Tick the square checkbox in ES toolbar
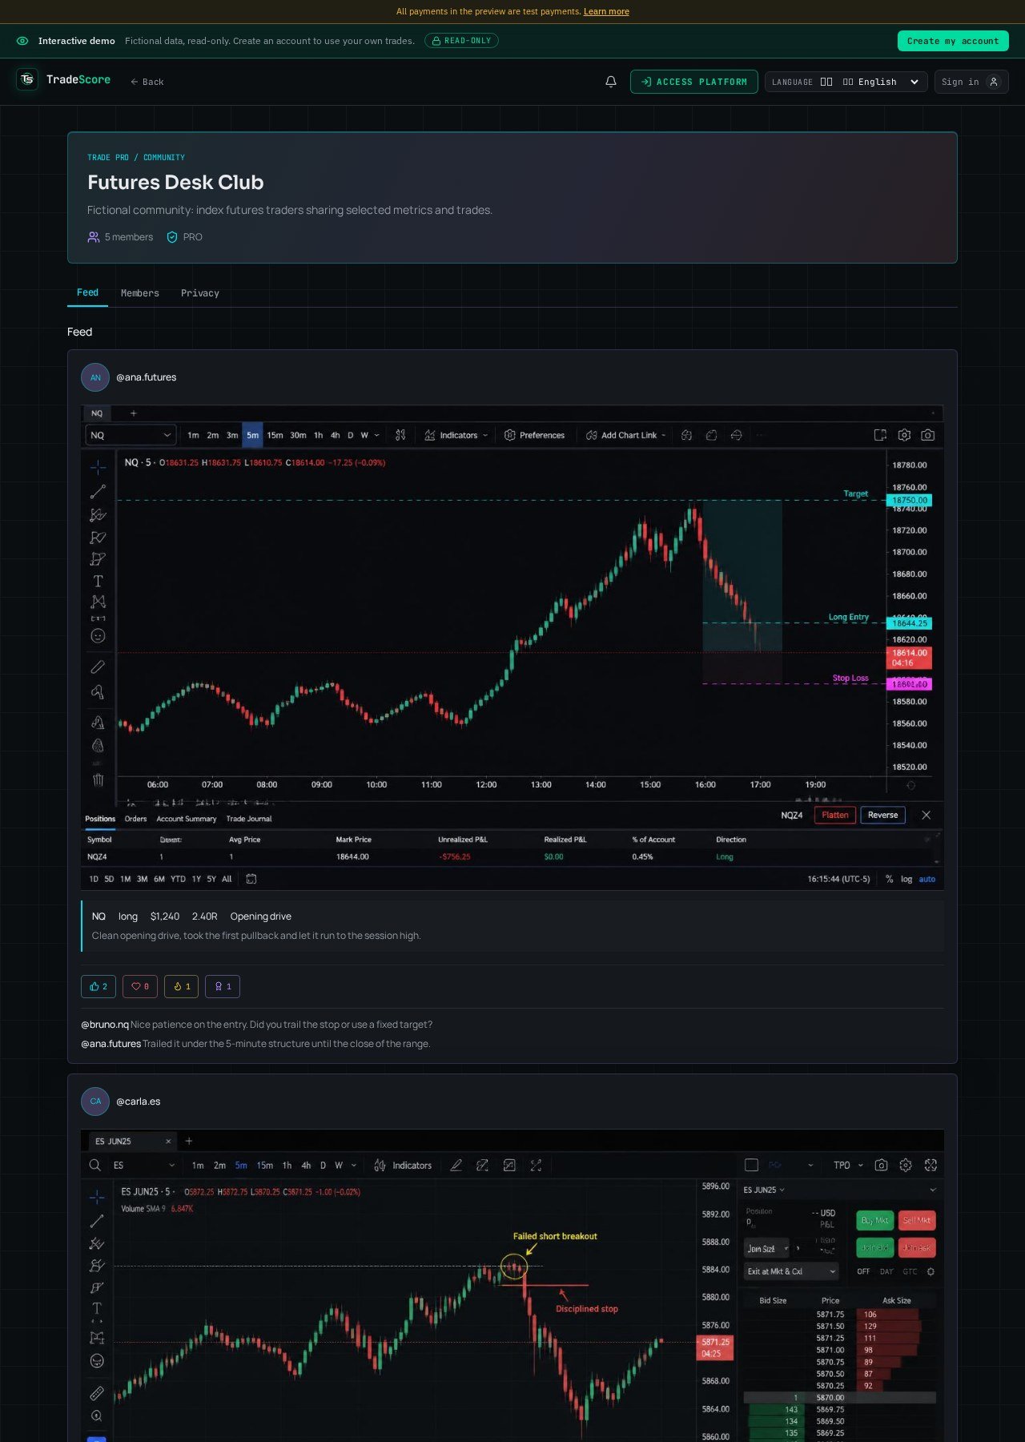The height and width of the screenshot is (1442, 1025). [x=751, y=1165]
